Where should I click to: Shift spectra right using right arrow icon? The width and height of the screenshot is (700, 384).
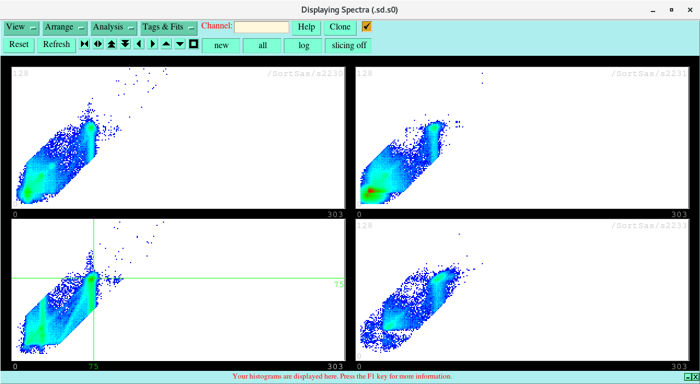(x=152, y=44)
